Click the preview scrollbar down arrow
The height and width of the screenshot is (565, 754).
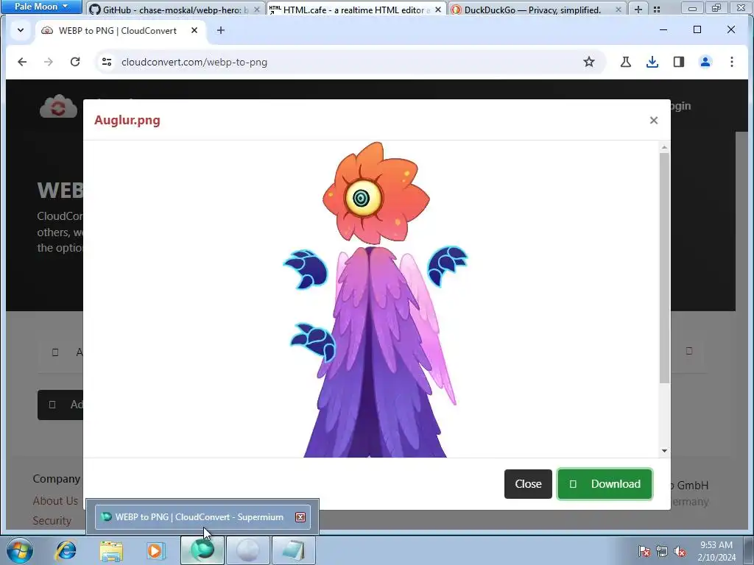tap(665, 451)
